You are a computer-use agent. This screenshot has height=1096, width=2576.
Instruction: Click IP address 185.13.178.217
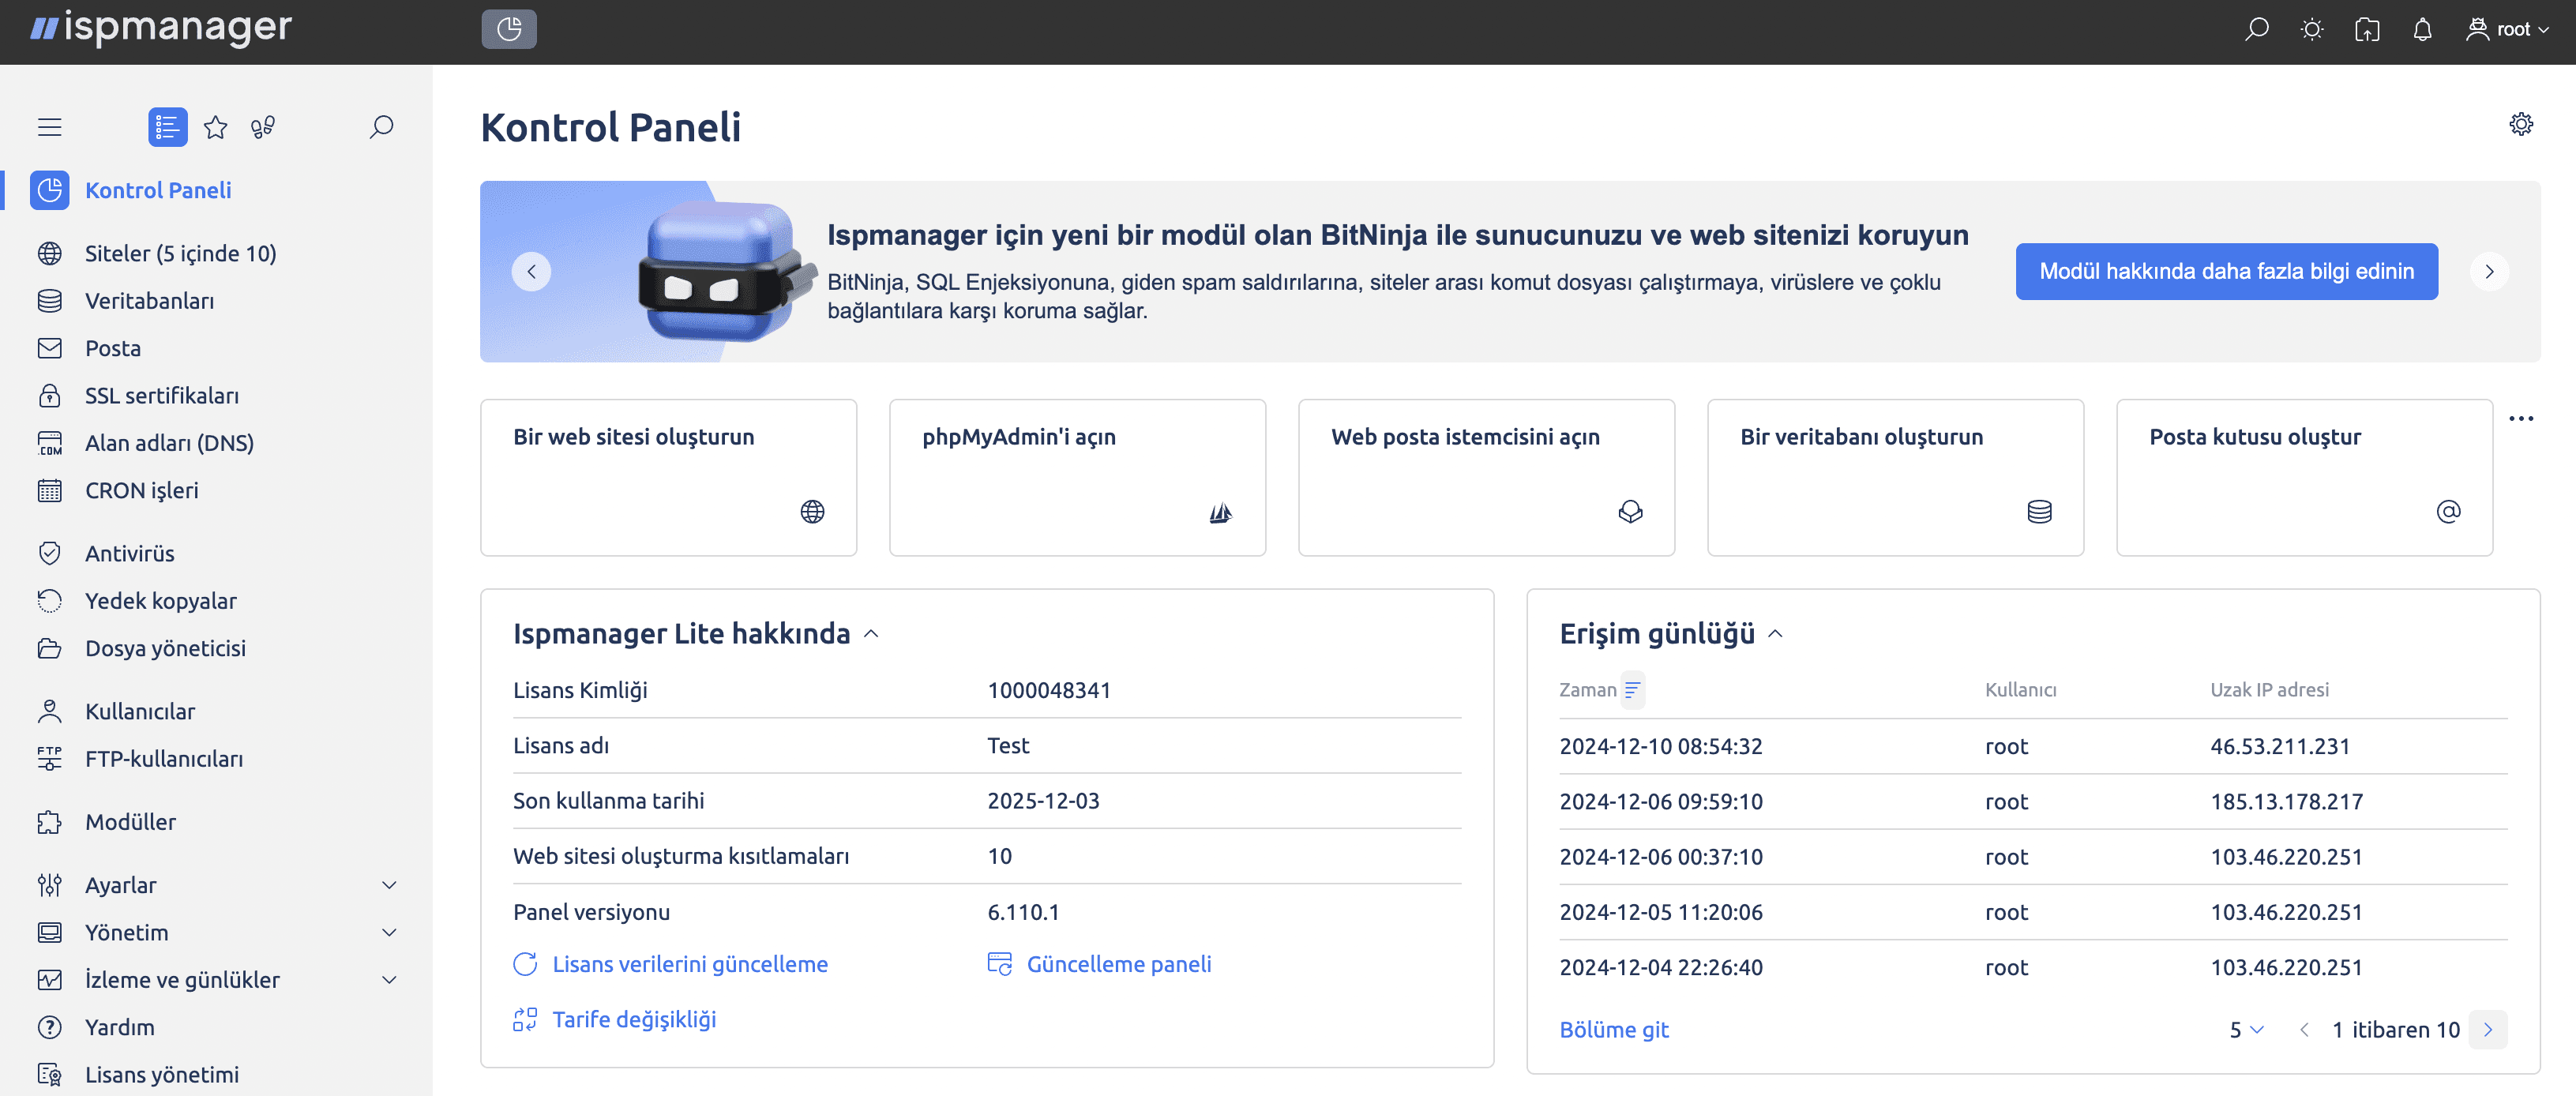(x=2287, y=802)
